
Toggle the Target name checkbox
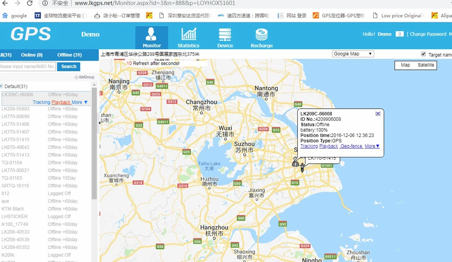(x=423, y=54)
